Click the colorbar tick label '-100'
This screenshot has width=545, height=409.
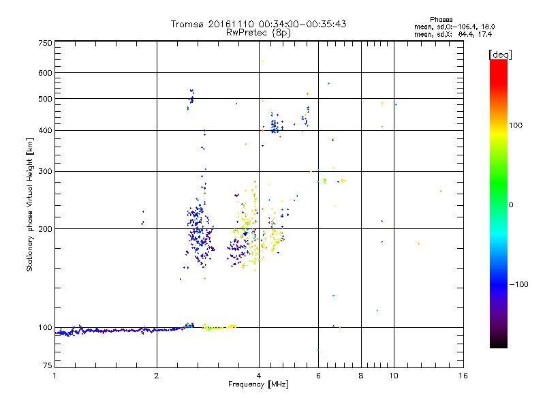pos(521,284)
